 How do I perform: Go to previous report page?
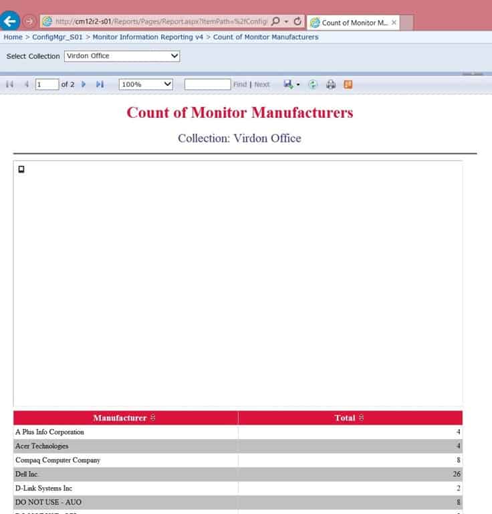(27, 84)
